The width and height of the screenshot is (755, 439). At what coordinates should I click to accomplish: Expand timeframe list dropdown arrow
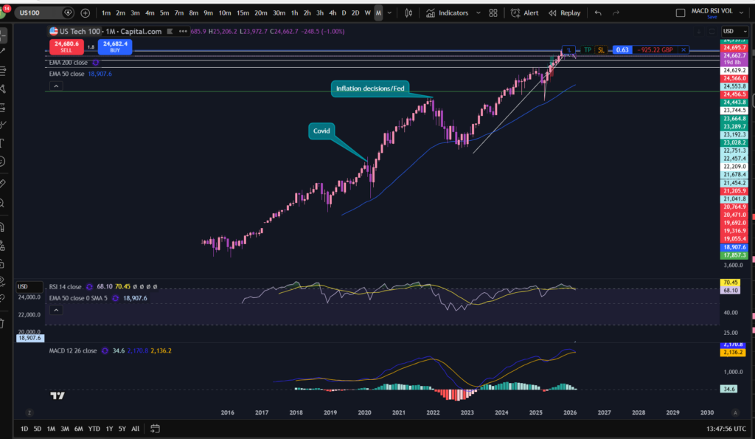389,13
